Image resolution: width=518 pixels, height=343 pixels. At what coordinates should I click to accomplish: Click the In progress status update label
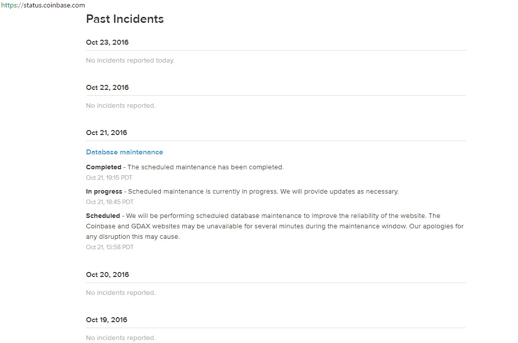[104, 192]
